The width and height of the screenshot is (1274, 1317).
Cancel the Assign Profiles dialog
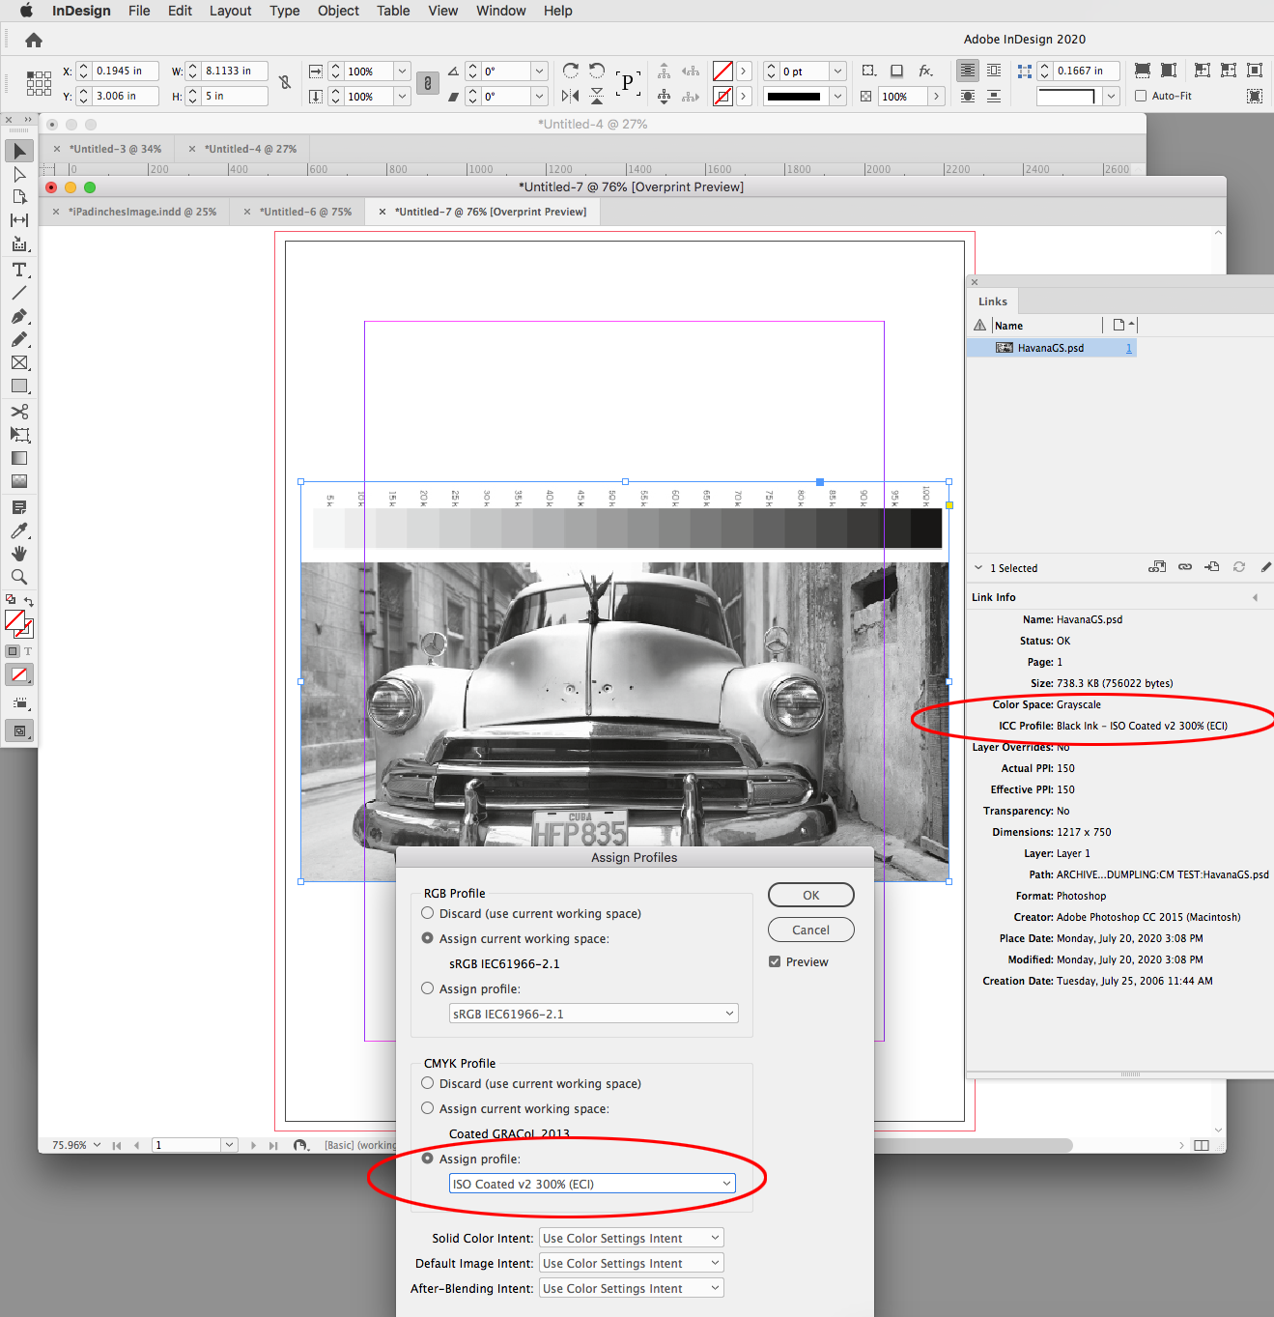[x=810, y=929]
